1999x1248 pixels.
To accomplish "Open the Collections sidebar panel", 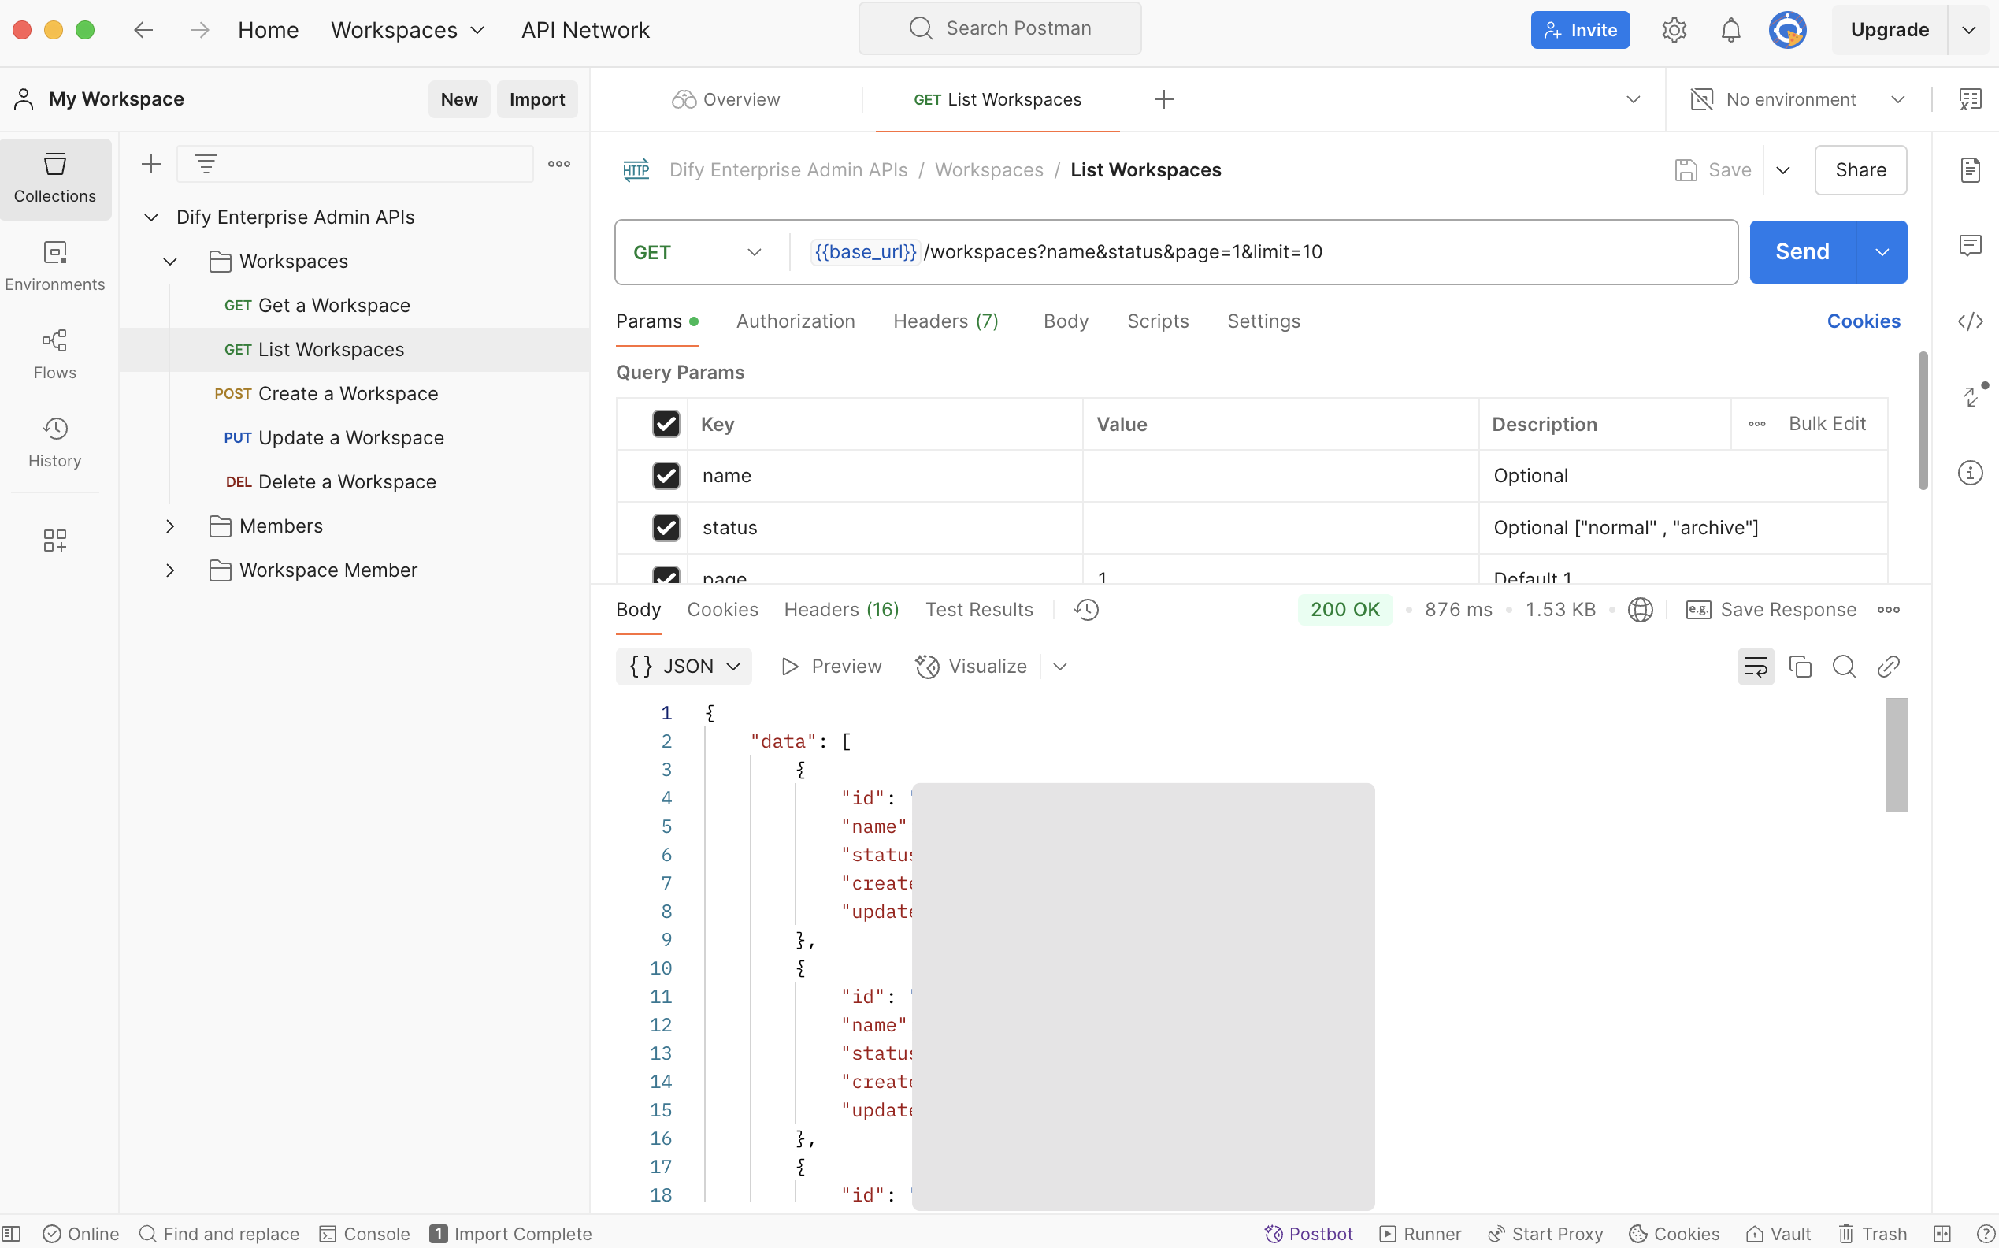I will (x=54, y=178).
